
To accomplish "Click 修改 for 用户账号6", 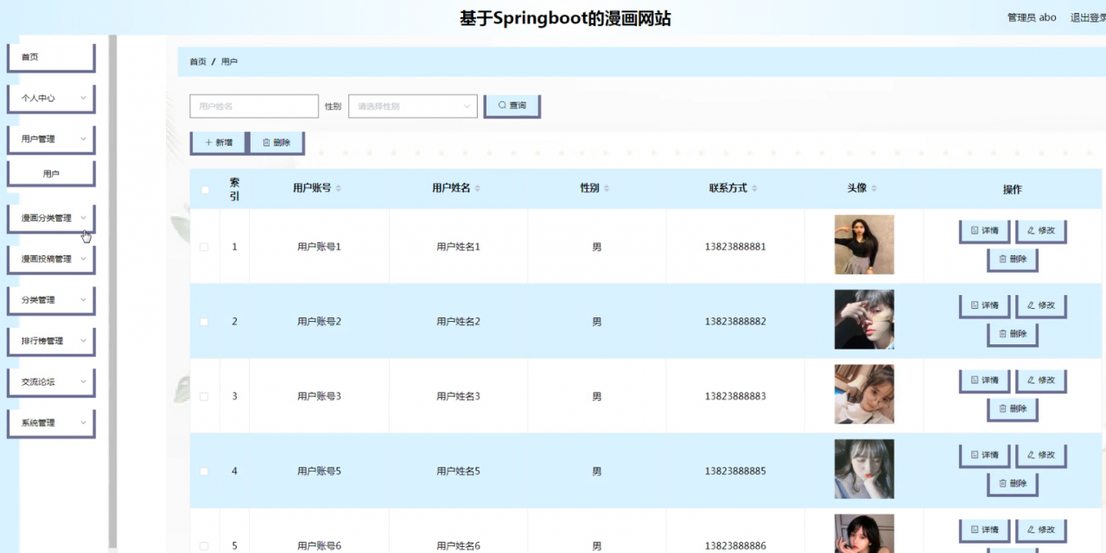I will pos(1040,530).
